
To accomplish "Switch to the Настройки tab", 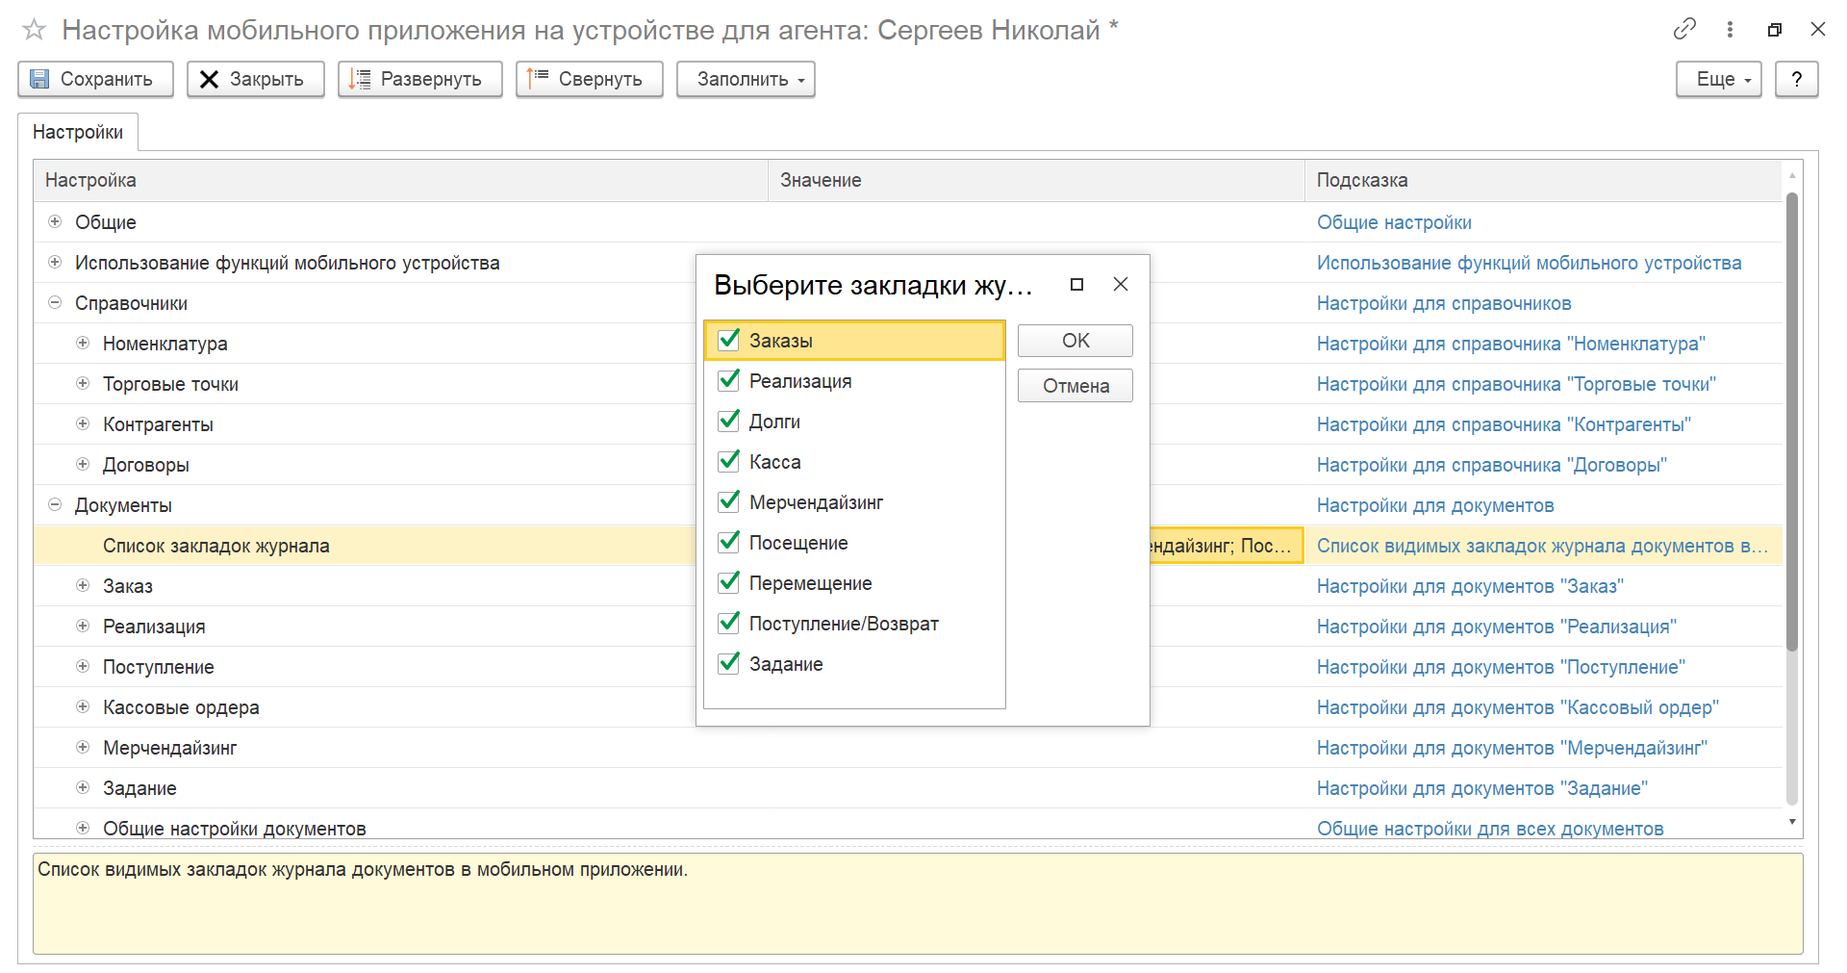I will tap(78, 132).
